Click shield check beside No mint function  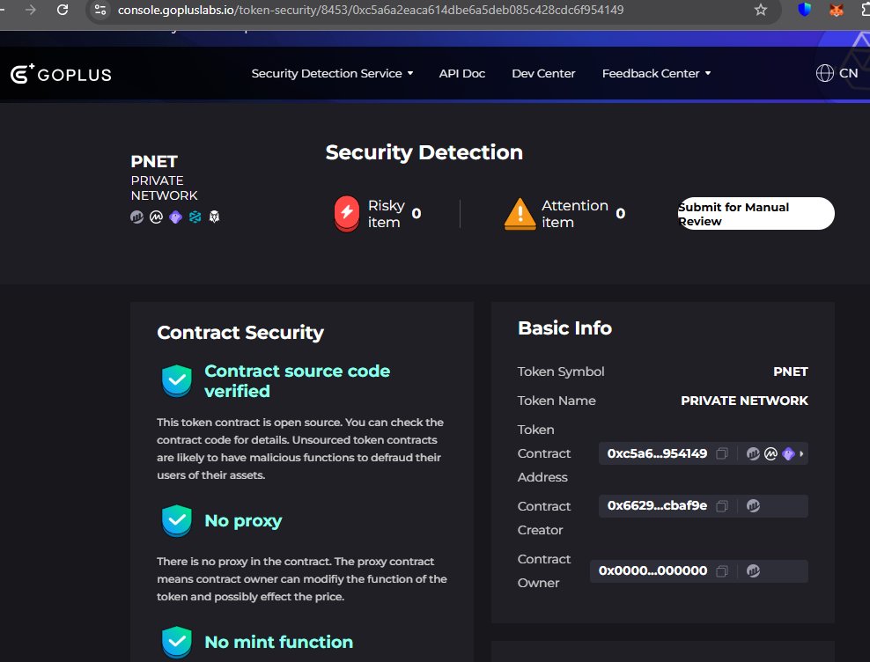pyautogui.click(x=177, y=642)
